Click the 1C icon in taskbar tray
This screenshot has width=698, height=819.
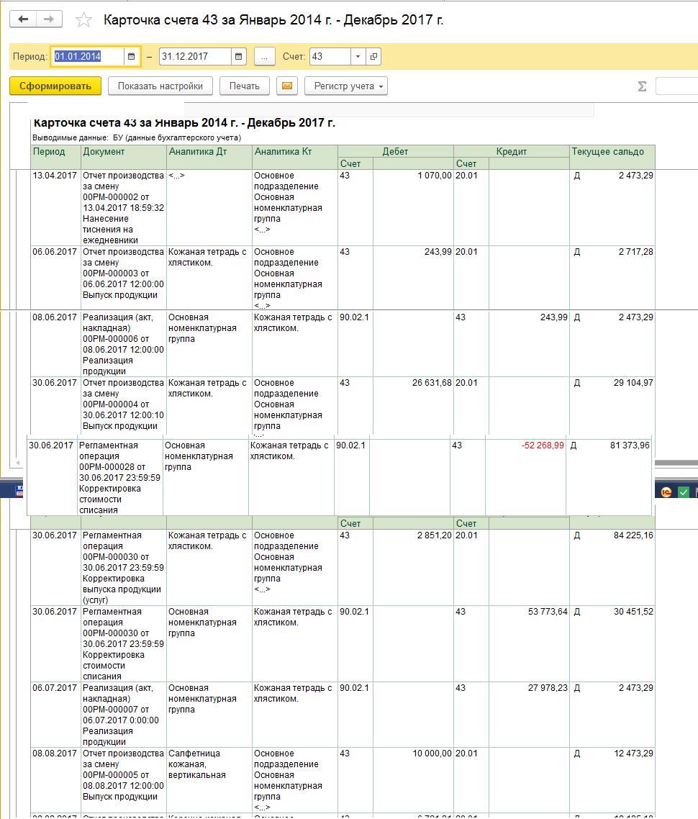pyautogui.click(x=666, y=492)
